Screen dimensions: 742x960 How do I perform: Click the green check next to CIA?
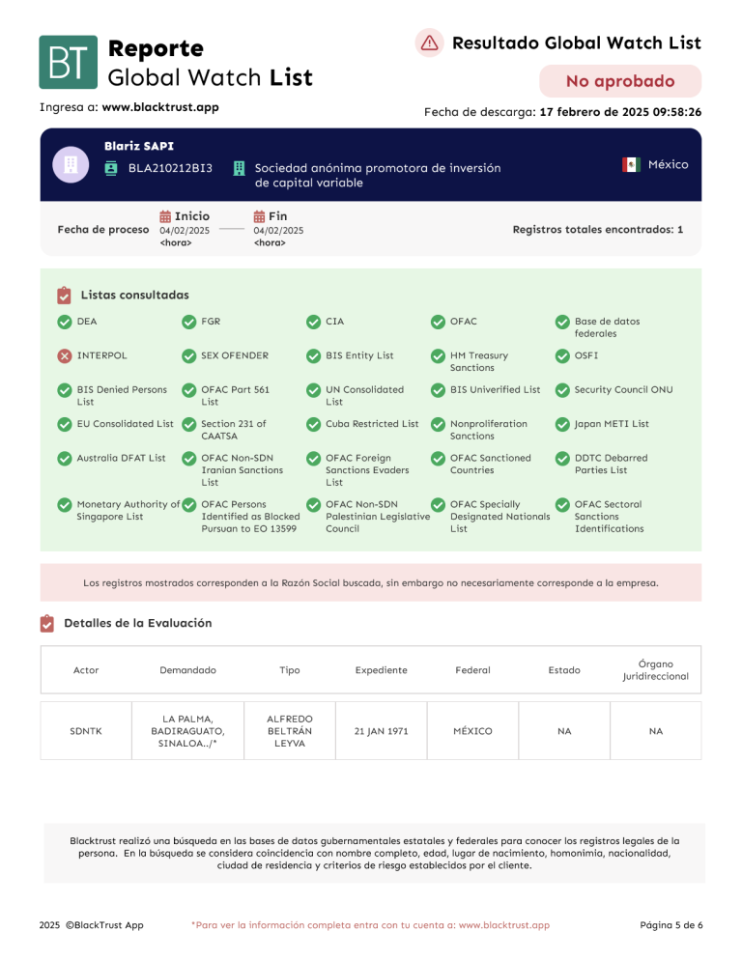[x=313, y=322]
